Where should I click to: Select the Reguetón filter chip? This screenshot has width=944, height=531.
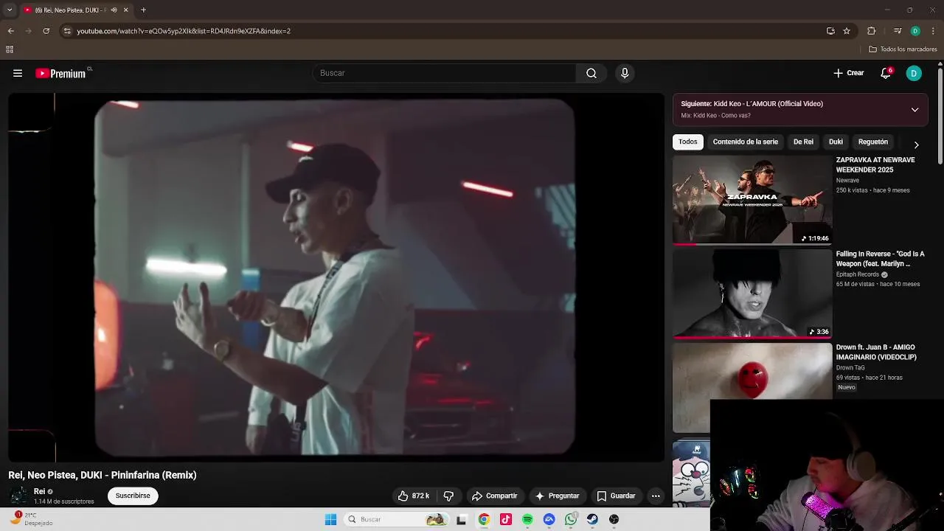873,142
